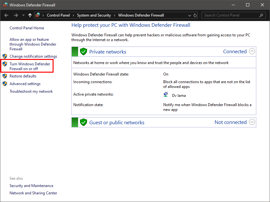Click the Forward navigation arrow
Screen dimensions: 270x202
16,15
